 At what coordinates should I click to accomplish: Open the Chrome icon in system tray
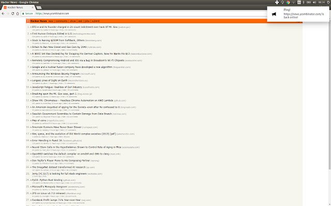(288, 2)
